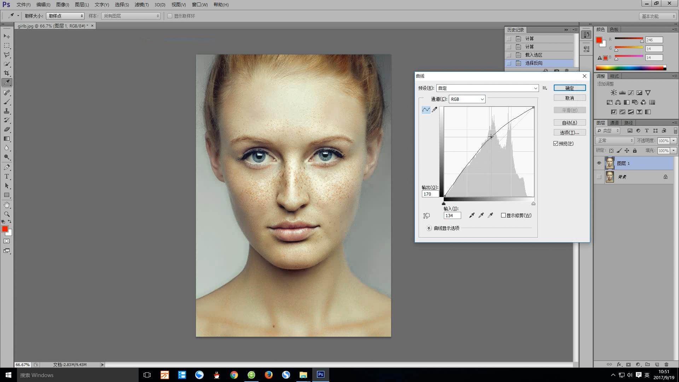Pick the gray point eyedropper in Curves
The height and width of the screenshot is (382, 679).
pyautogui.click(x=481, y=215)
